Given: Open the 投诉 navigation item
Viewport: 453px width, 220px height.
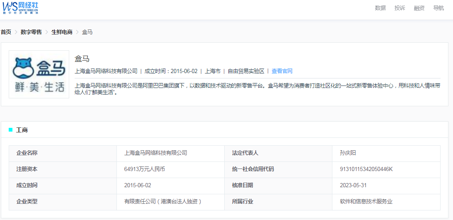Looking at the screenshot, I should (400, 8).
